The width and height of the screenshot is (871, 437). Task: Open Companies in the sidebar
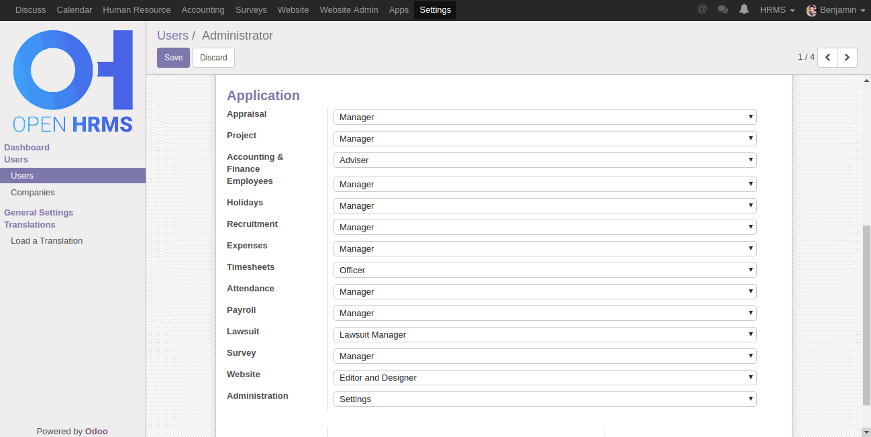point(33,193)
